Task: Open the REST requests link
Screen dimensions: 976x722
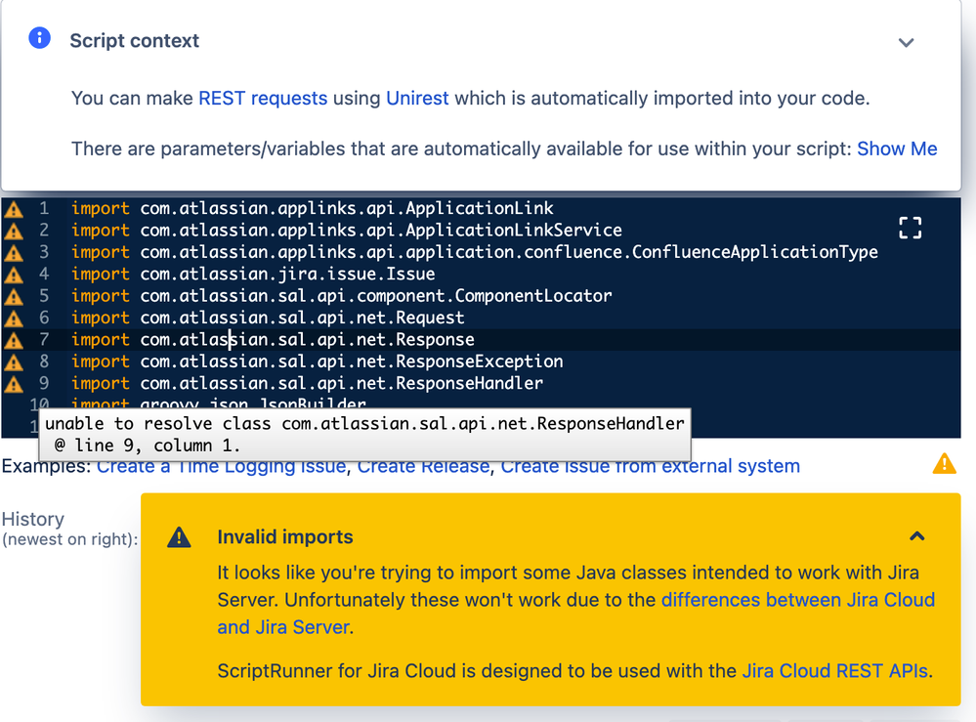Action: pos(263,99)
